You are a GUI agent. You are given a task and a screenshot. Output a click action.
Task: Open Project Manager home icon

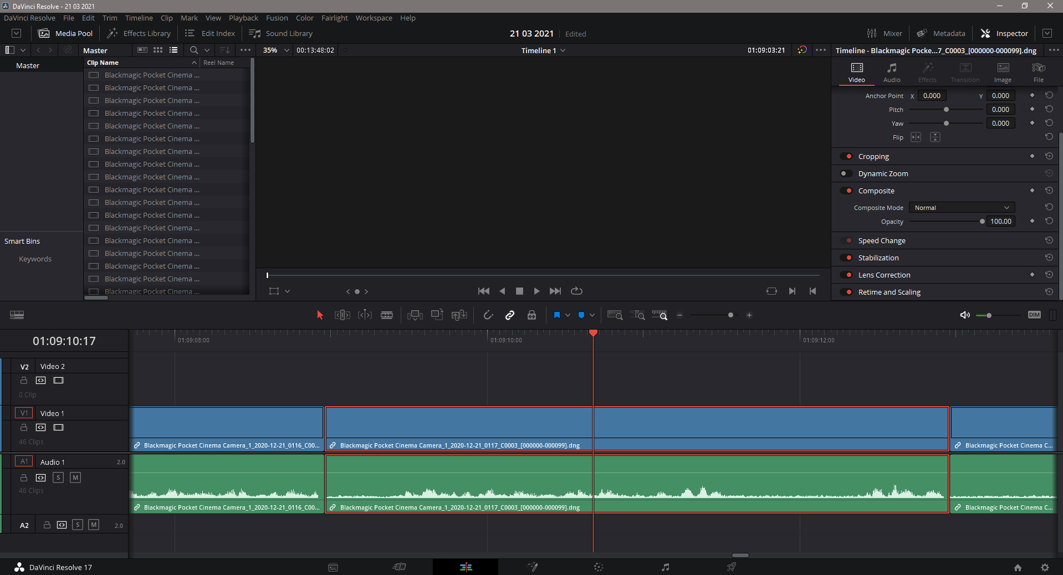(1018, 567)
